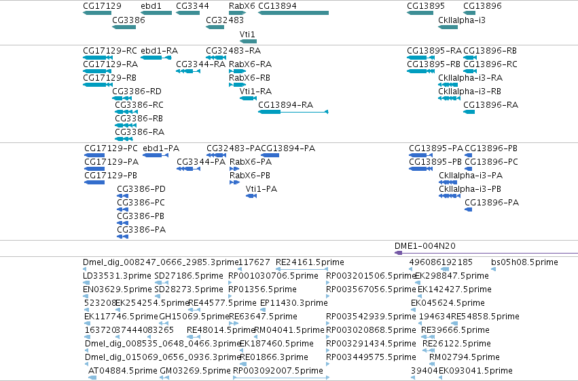Select protein RabX6-PB
Screen dimensions: 578x381
(235, 182)
